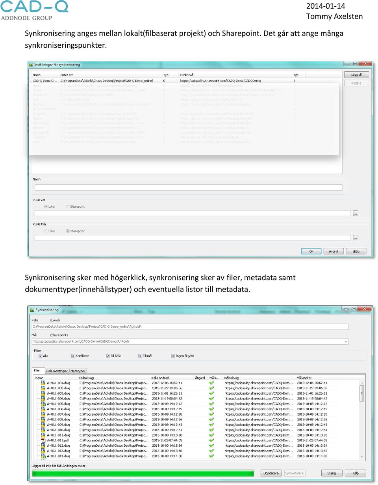
Task: Switch to the Filer tab
Action: pos(37,370)
